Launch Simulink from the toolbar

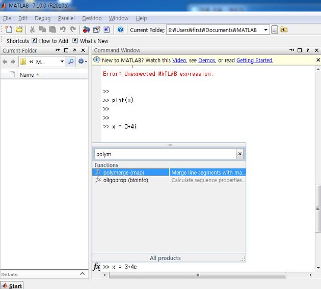(x=86, y=30)
